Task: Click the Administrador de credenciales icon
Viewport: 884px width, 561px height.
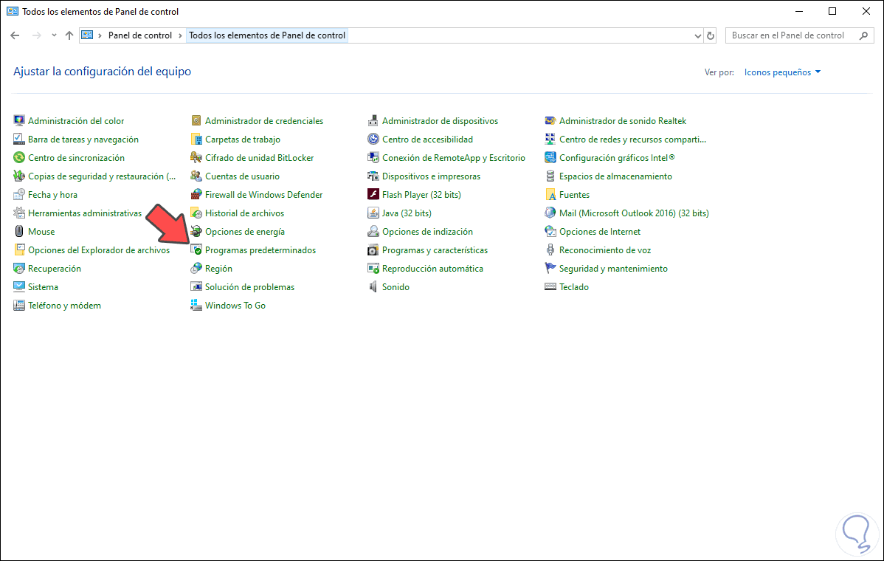Action: 196,120
